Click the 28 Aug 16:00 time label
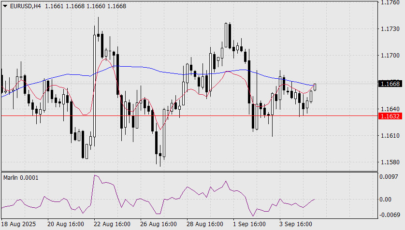The width and height of the screenshot is (405, 230). 205,224
